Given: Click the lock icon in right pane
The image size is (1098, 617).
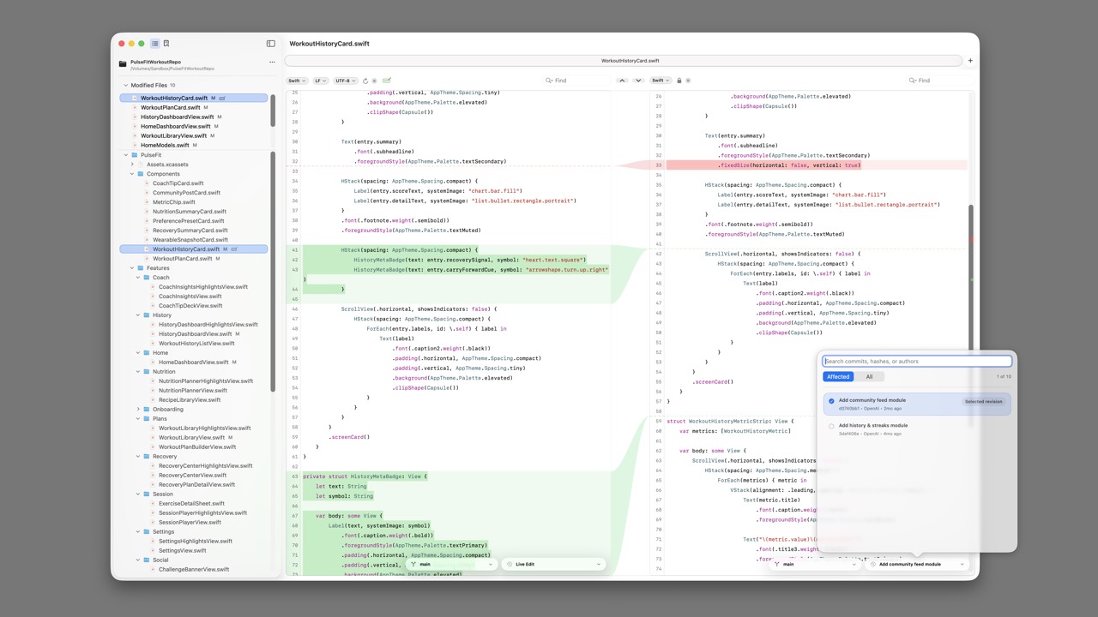Looking at the screenshot, I should [x=679, y=81].
